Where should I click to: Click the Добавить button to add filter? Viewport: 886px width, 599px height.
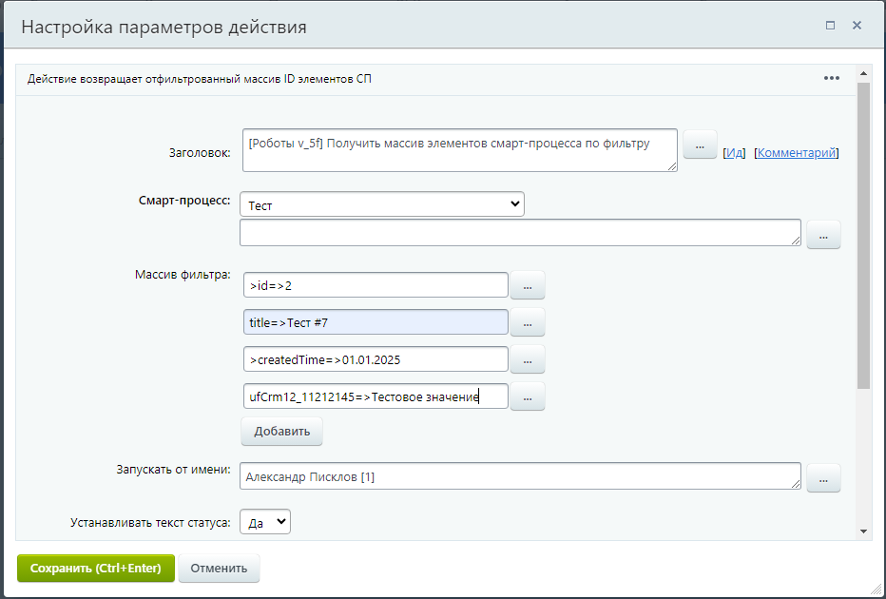pos(281,431)
